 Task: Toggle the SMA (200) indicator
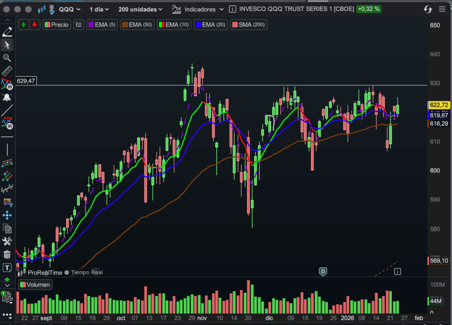pos(248,25)
